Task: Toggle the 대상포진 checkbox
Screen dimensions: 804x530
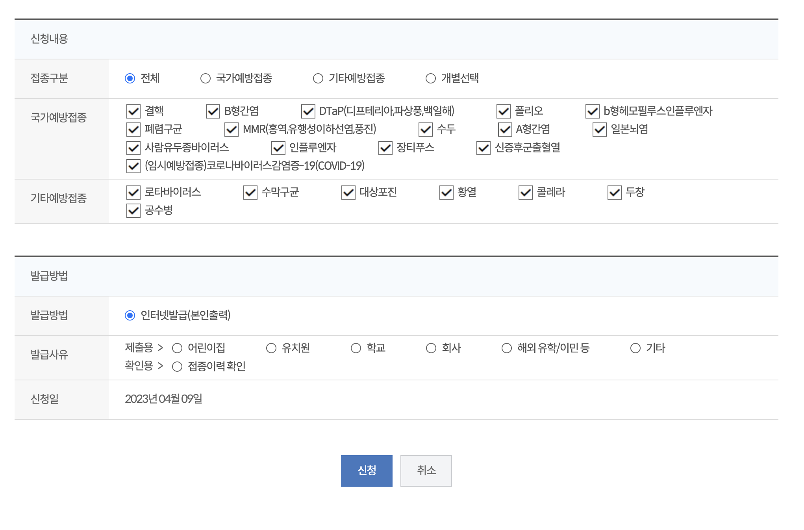Action: [x=348, y=193]
